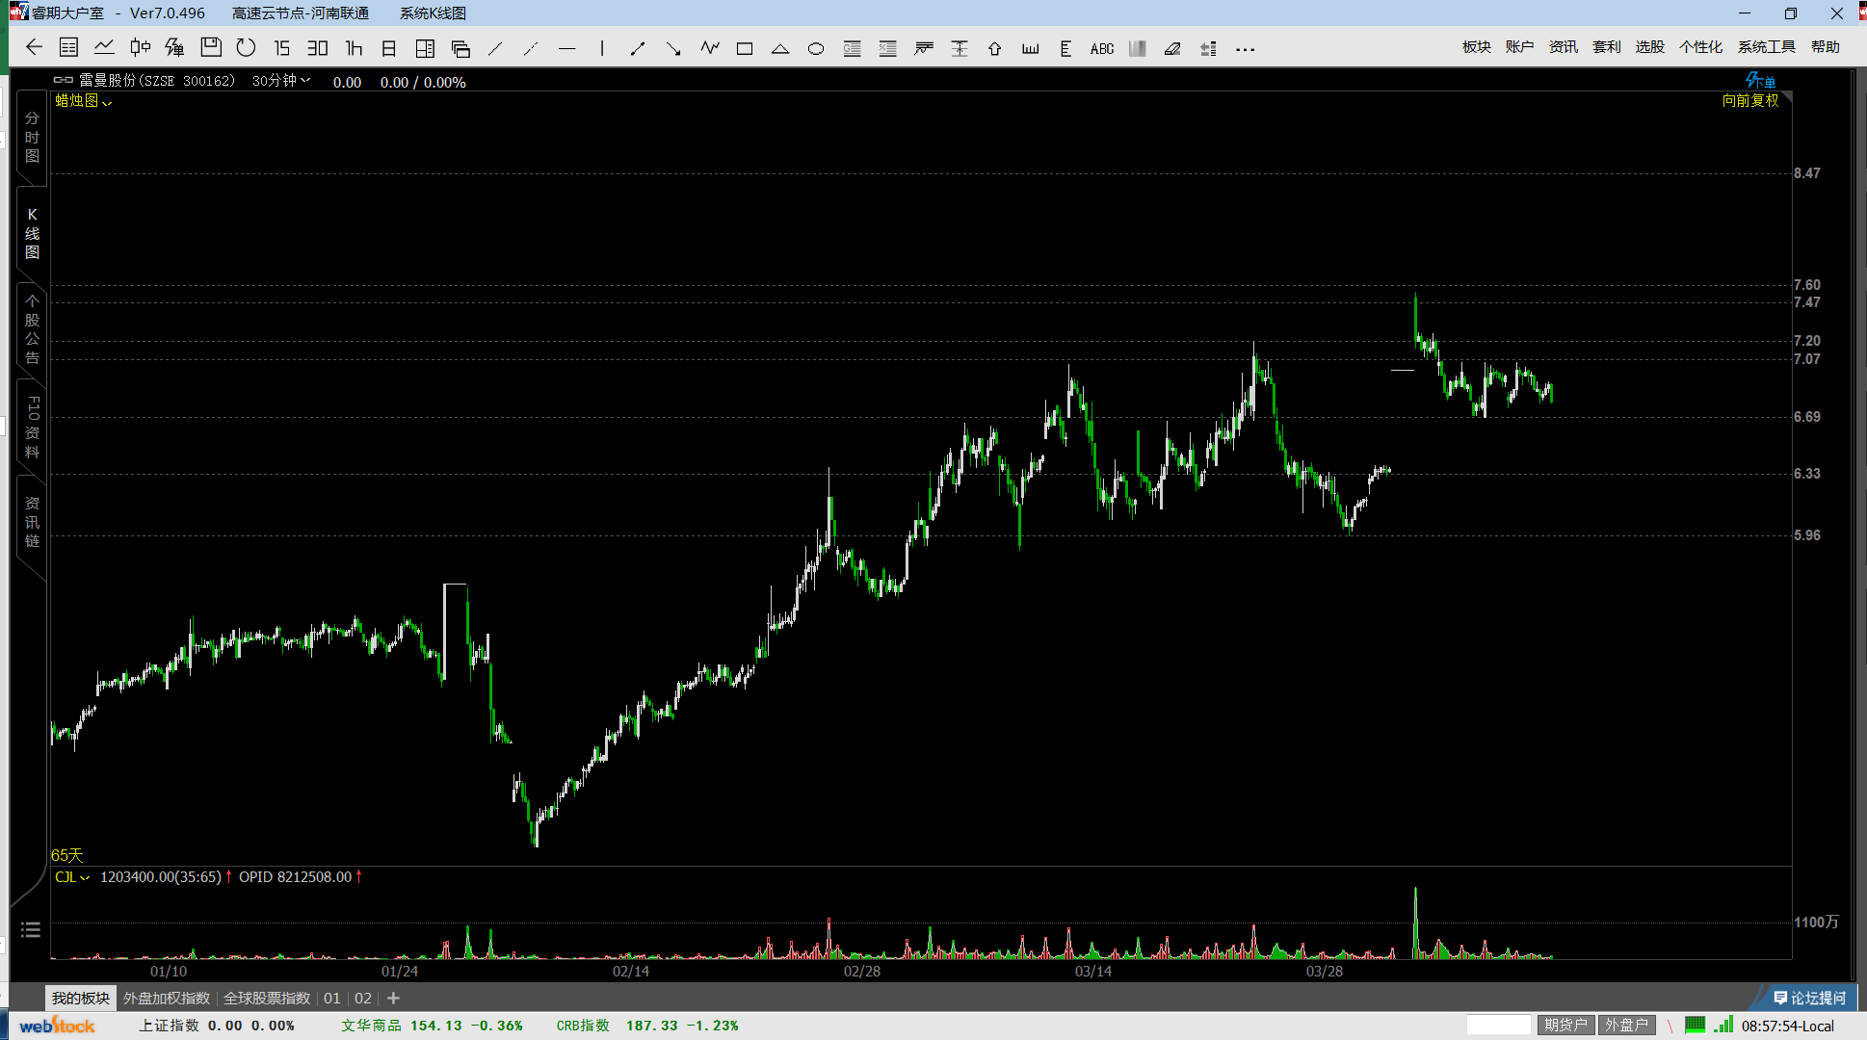The width and height of the screenshot is (1867, 1040).
Task: Select the zigzag wave line tool
Action: click(x=710, y=48)
